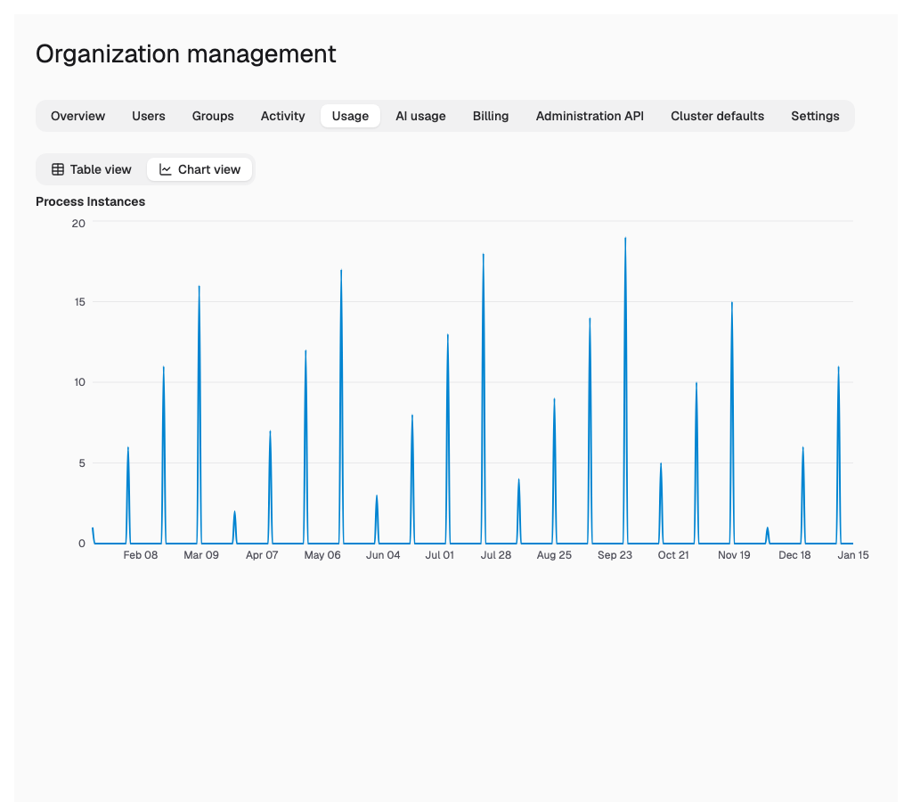912x802 pixels.
Task: Go to the Activity tab
Action: click(x=282, y=116)
